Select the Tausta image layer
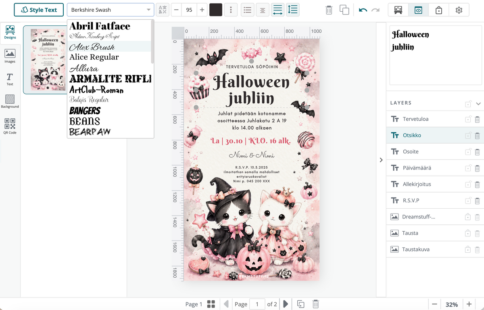Image resolution: width=484 pixels, height=310 pixels. (x=435, y=233)
